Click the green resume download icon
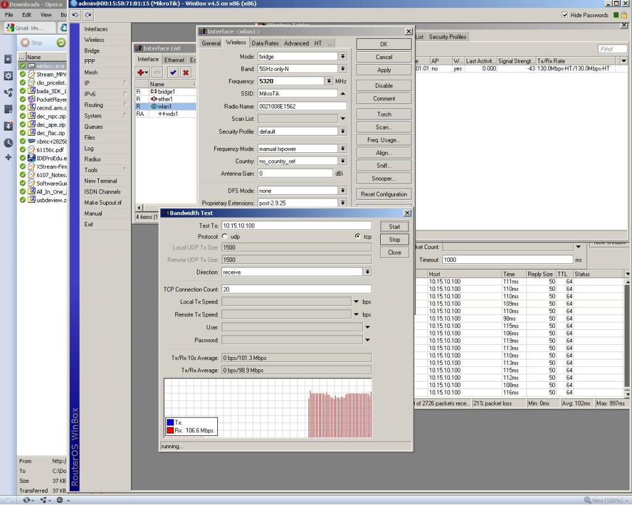The height and width of the screenshot is (505, 632). (61, 43)
